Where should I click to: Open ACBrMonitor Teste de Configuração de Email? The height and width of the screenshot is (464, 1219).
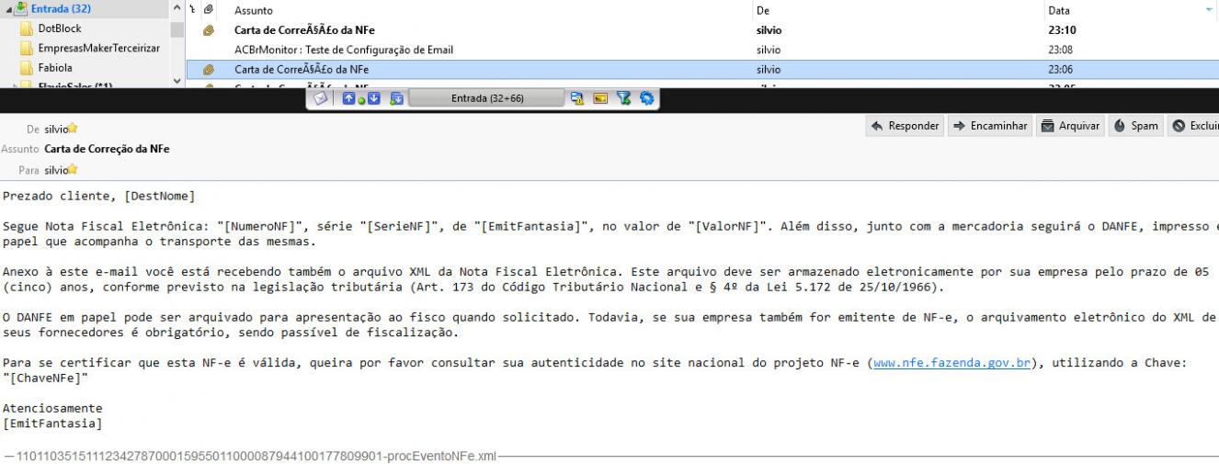(x=344, y=50)
